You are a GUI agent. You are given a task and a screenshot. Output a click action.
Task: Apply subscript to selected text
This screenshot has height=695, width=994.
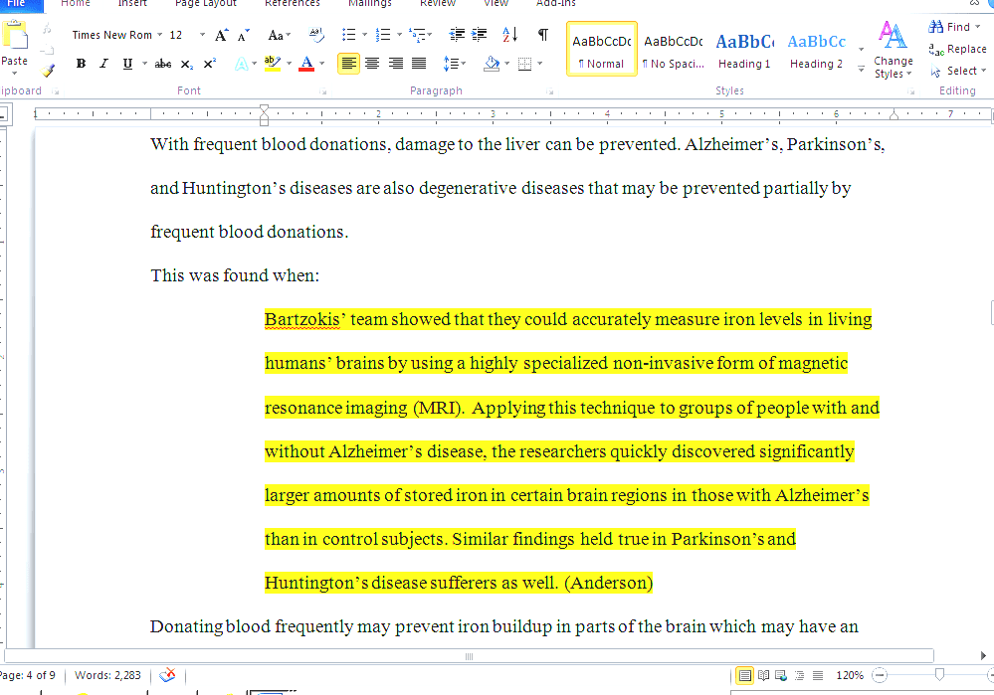(x=185, y=63)
